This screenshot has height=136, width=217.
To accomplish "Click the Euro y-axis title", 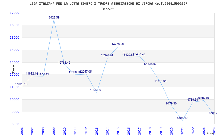I will 13,69.
